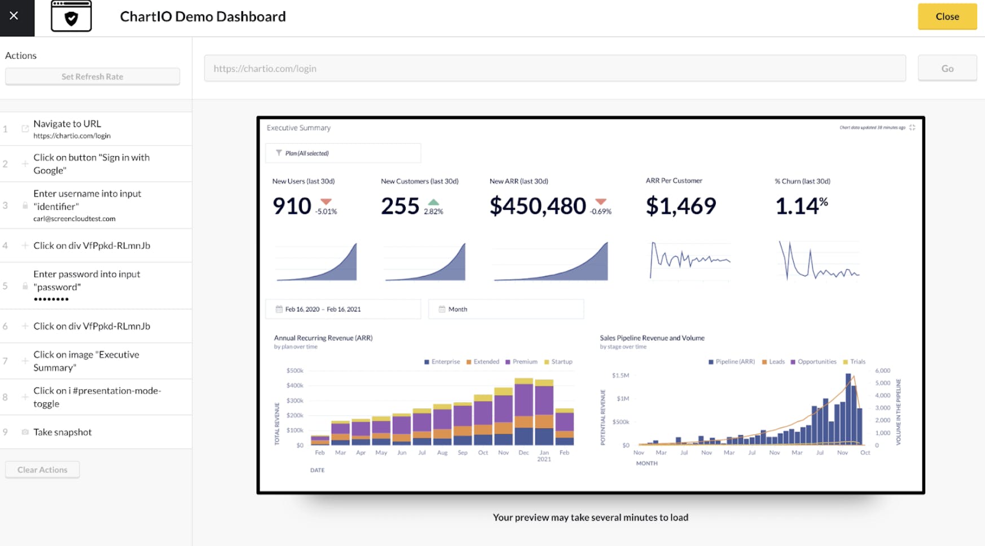Toggle the Premium legend item
This screenshot has height=546, width=985.
[521, 362]
